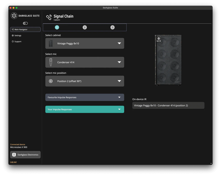Click the Condenser 414 microphone icon
Viewport: 221px width, 176px height.
tap(51, 62)
